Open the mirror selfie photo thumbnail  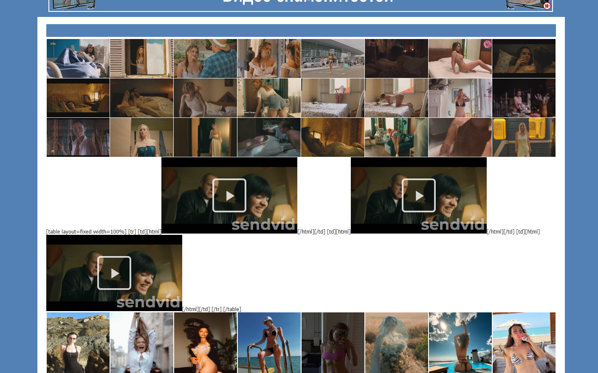[333, 342]
